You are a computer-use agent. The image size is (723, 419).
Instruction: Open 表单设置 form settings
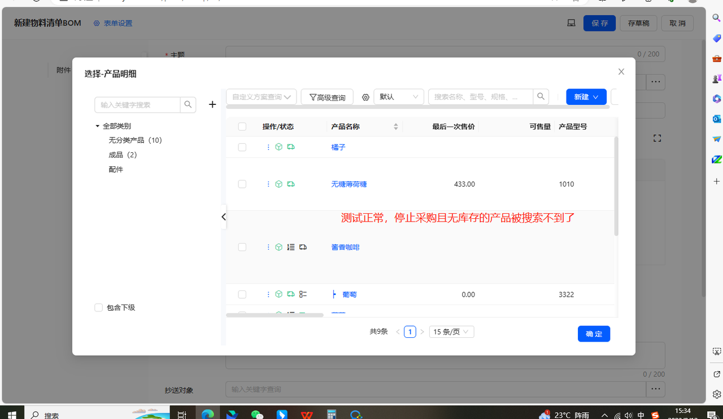[113, 23]
